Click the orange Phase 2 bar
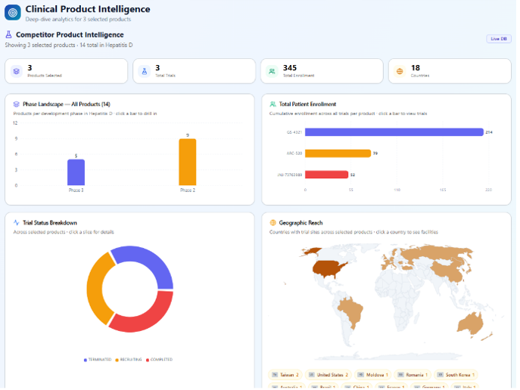This screenshot has height=390, width=520. click(188, 162)
